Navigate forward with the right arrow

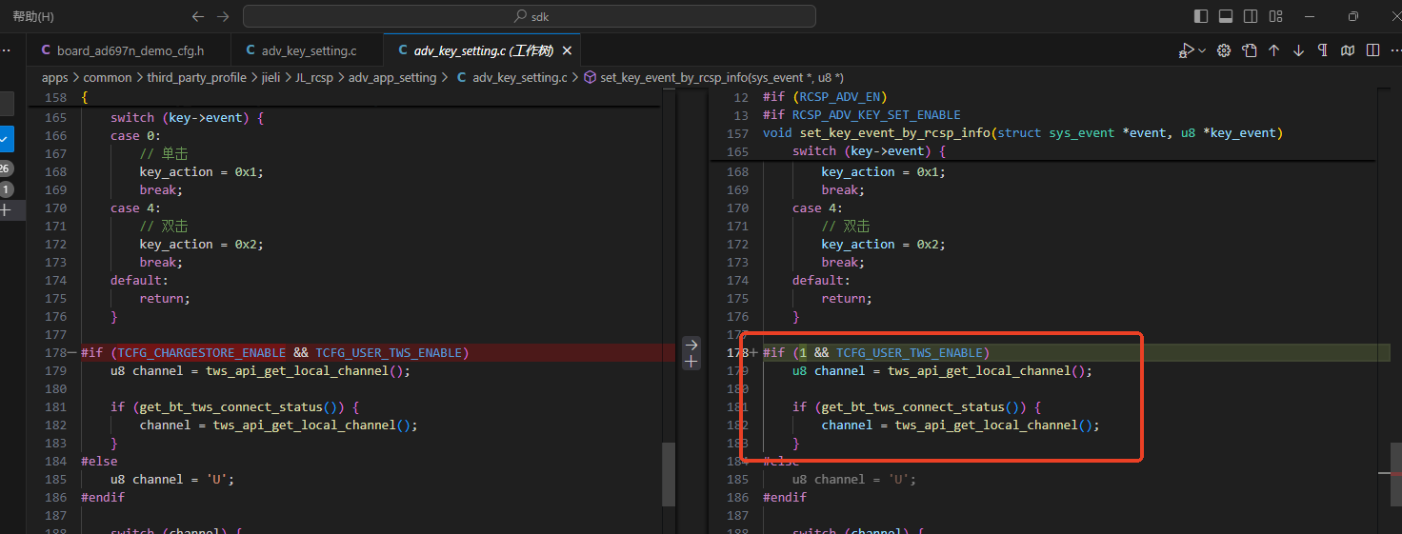pos(223,16)
